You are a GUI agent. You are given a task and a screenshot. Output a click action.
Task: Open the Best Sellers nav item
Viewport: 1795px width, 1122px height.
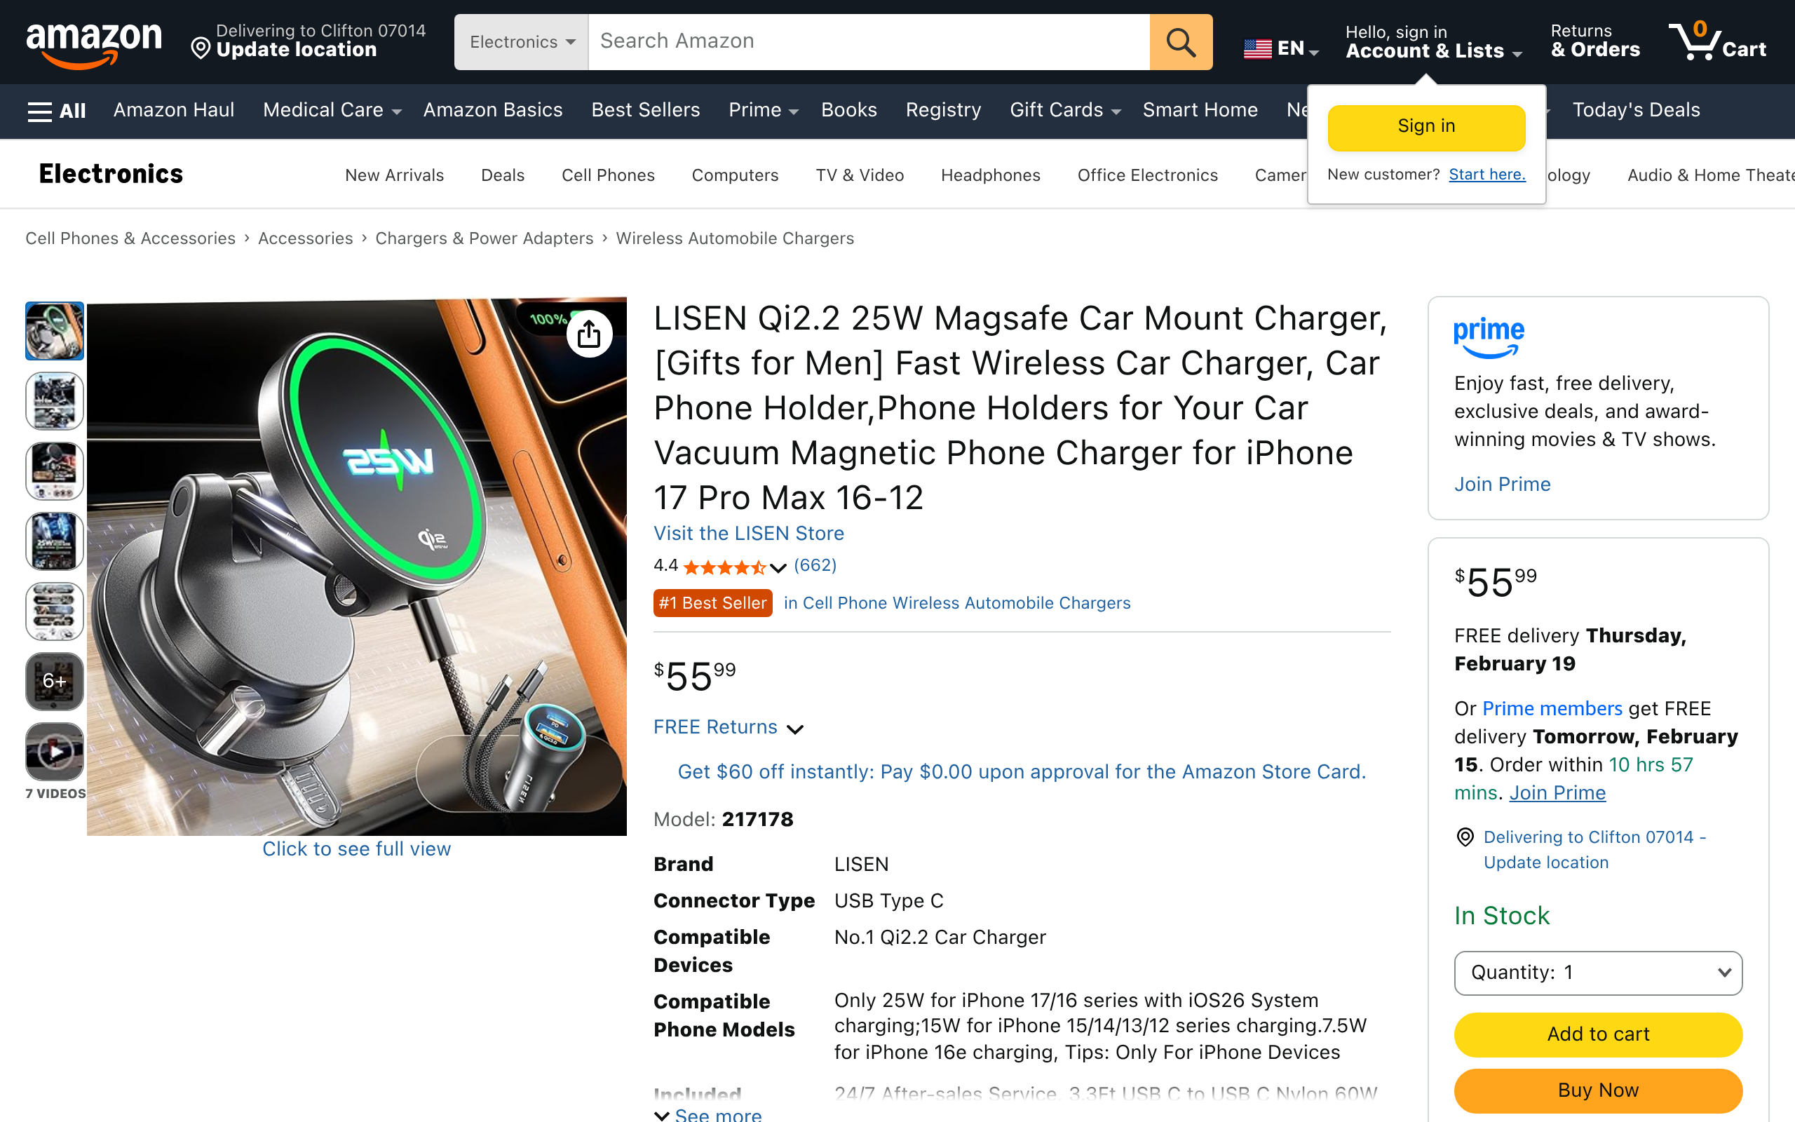coord(645,111)
